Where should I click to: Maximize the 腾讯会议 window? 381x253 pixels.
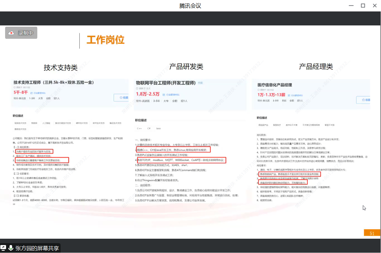coord(363,5)
